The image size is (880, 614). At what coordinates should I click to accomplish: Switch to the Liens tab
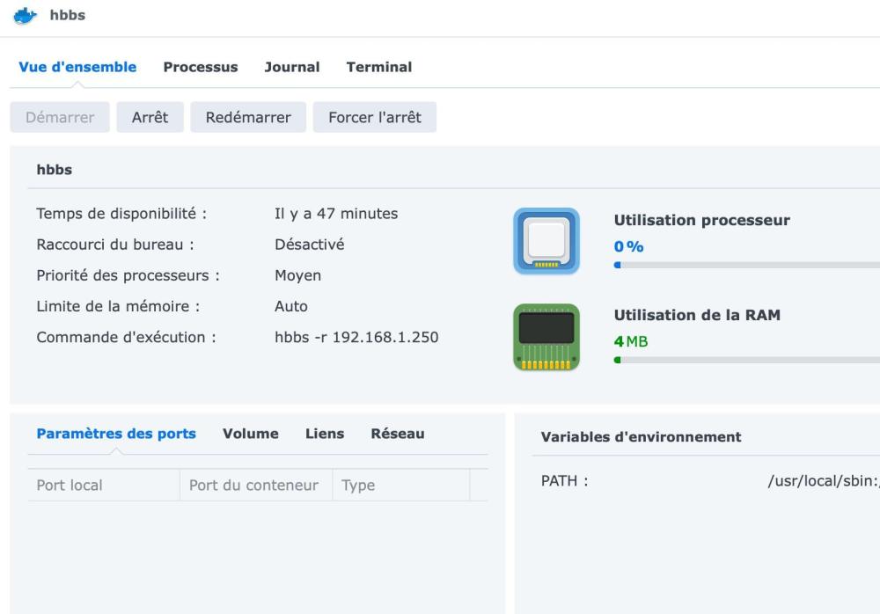(325, 434)
